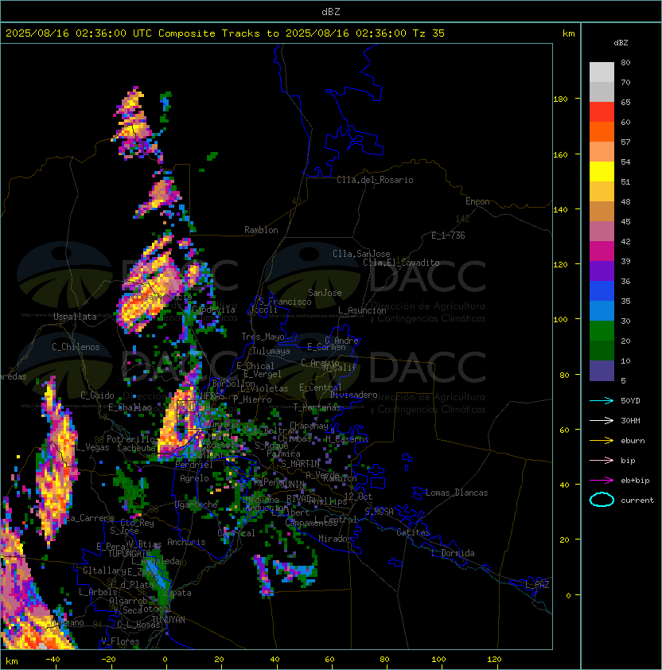Click the 'Agrelo' map label
Screen dimensions: 662x670
(x=194, y=478)
